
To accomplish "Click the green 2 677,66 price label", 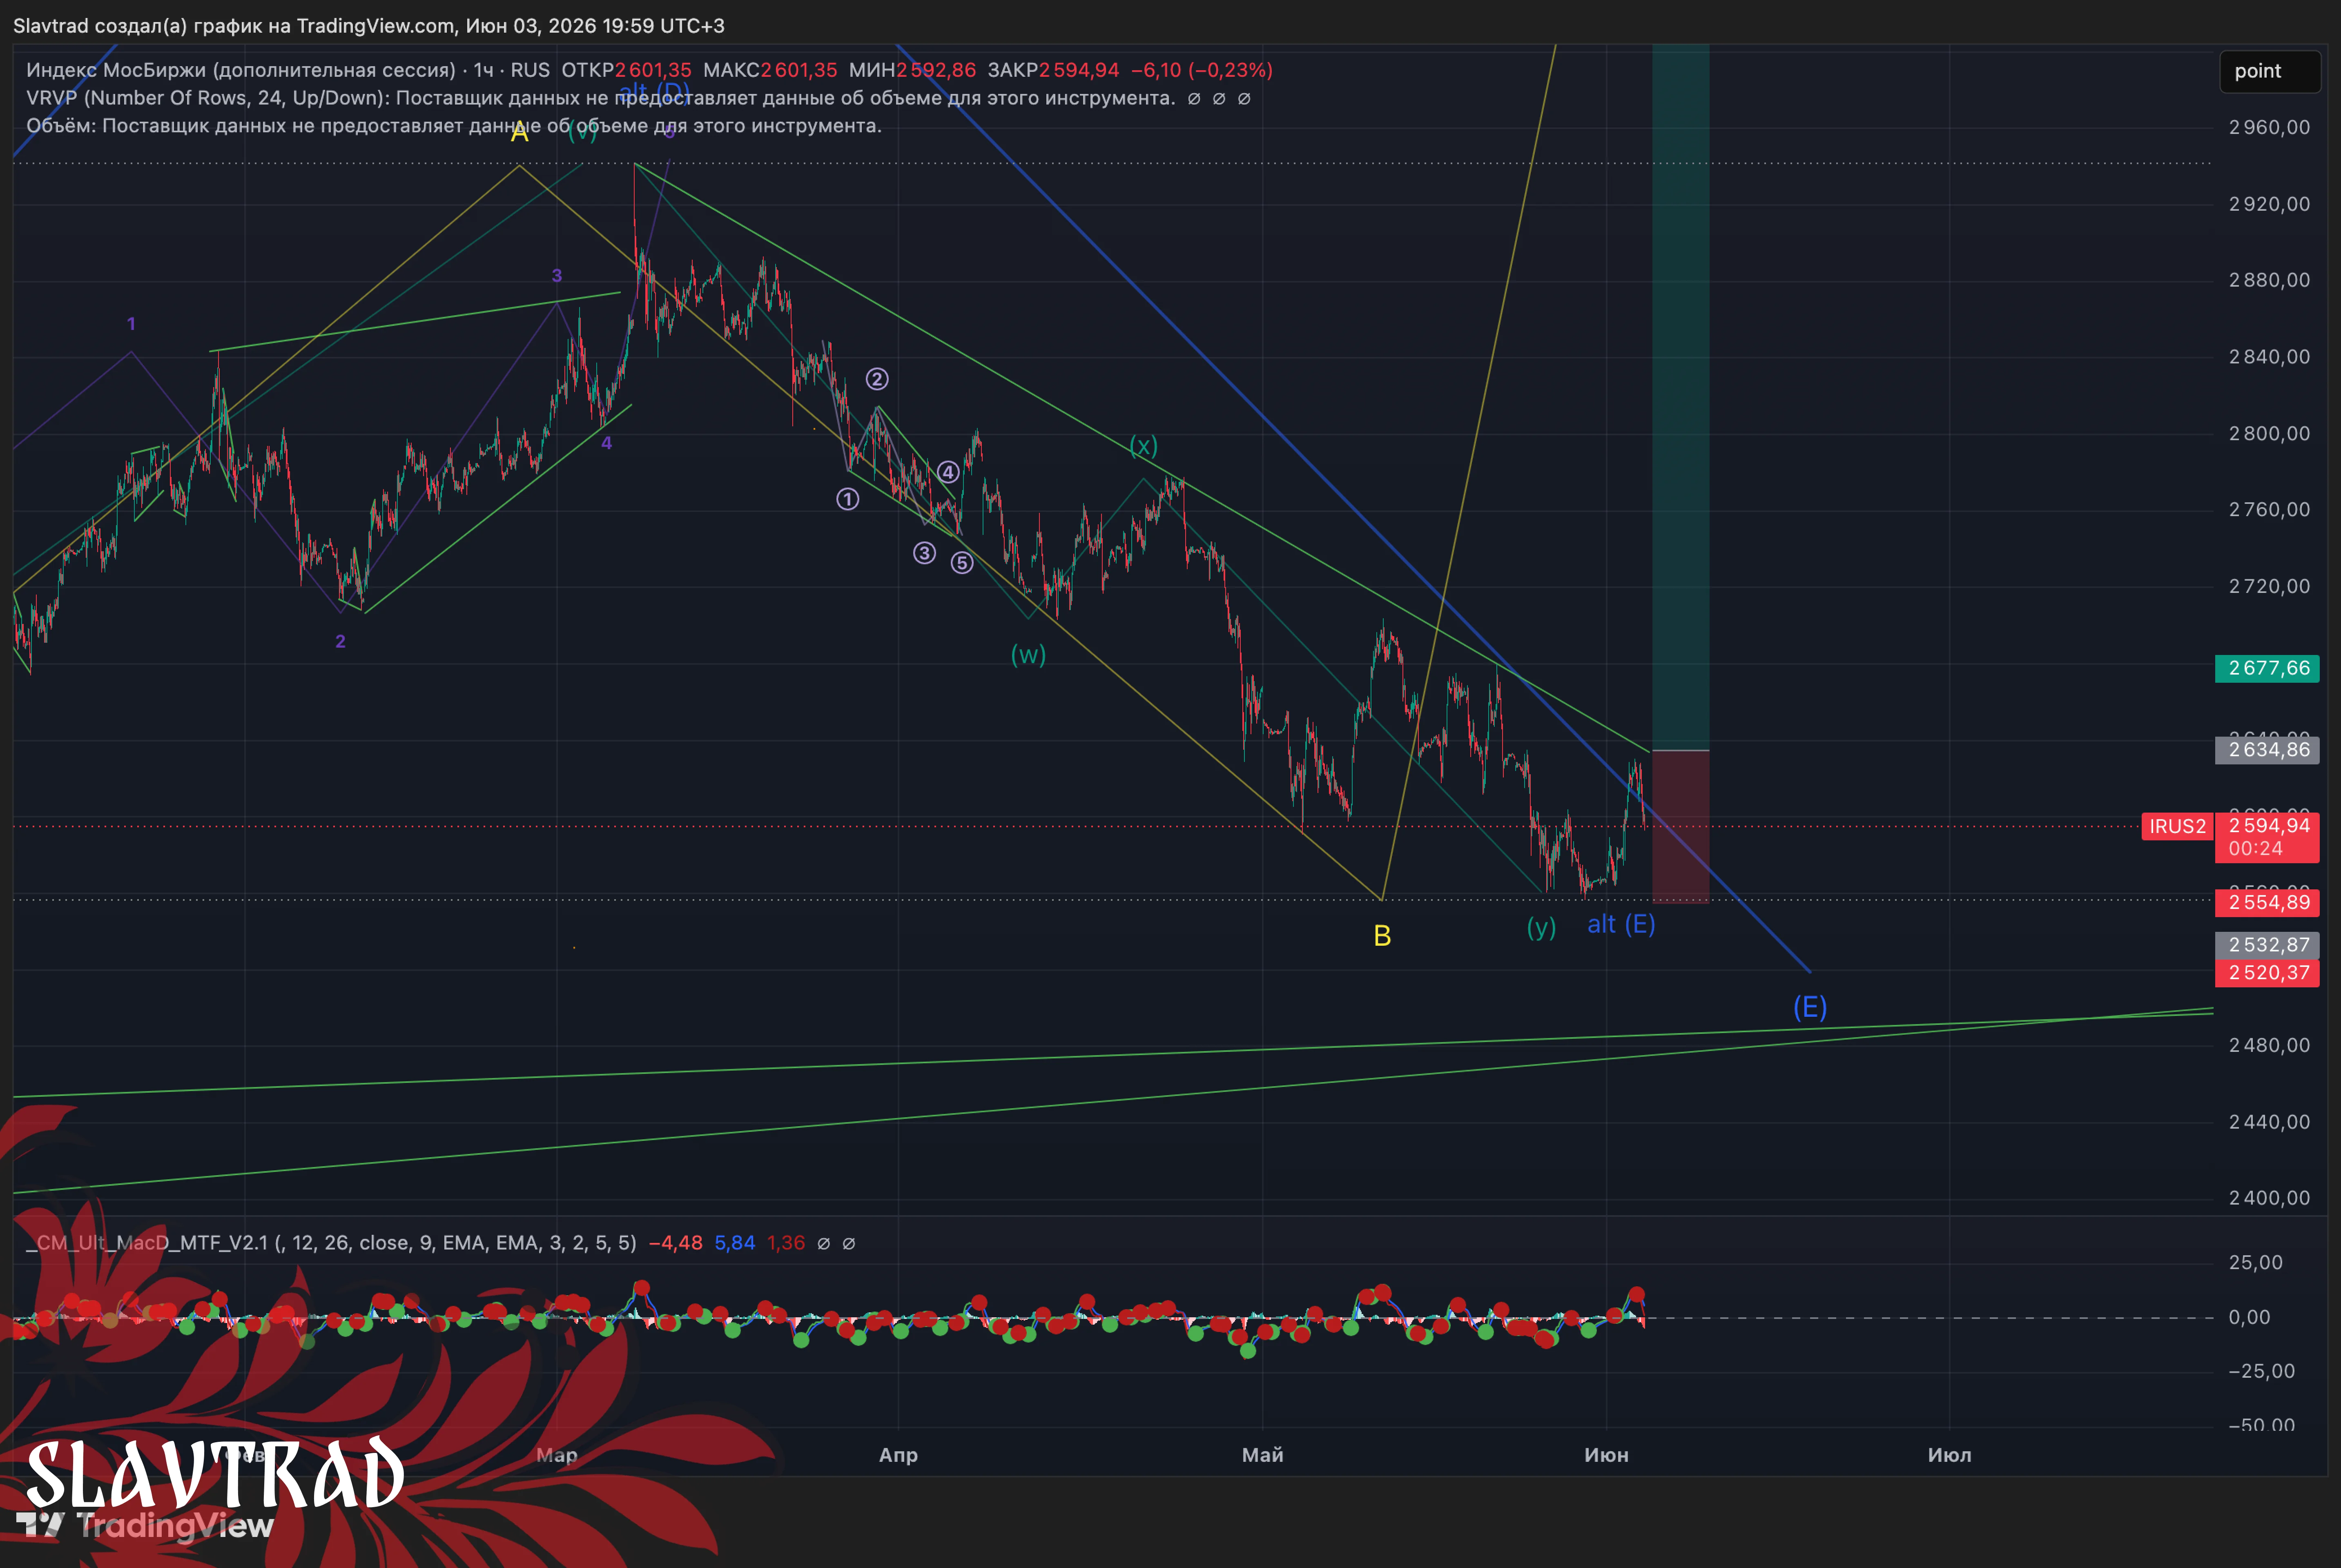I will coord(2267,668).
